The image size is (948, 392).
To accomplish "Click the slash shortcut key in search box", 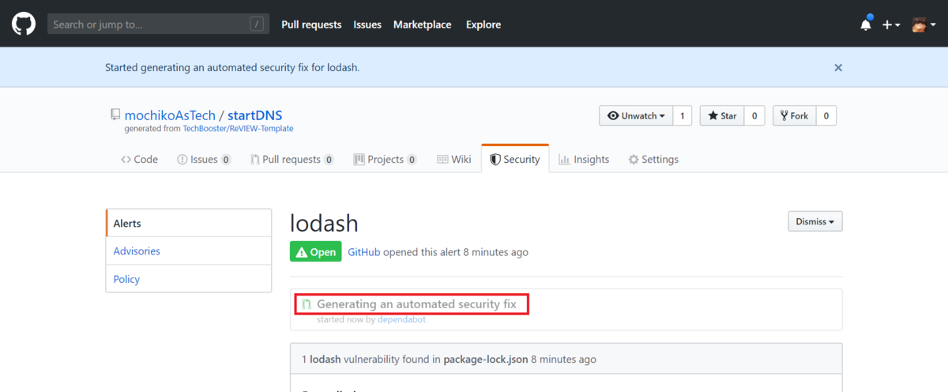I will coord(257,24).
